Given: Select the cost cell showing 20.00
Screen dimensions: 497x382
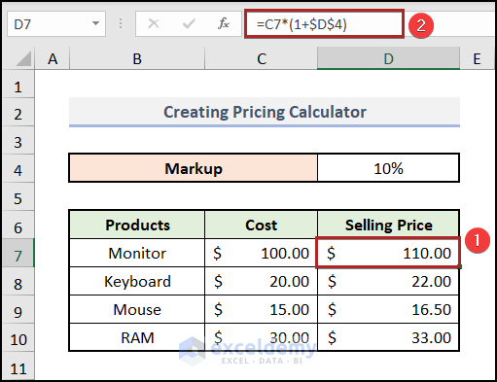Looking at the screenshot, I should [x=262, y=281].
